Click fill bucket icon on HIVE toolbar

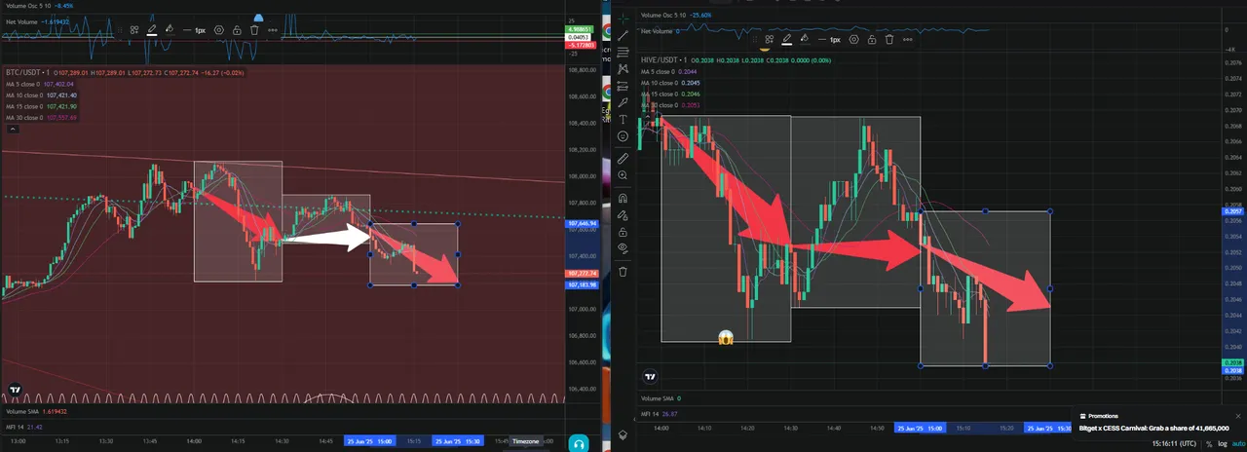[804, 39]
